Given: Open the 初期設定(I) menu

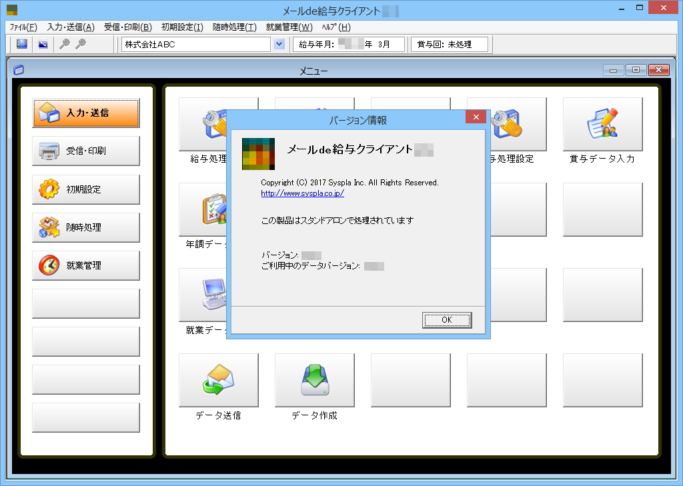Looking at the screenshot, I should pyautogui.click(x=182, y=27).
